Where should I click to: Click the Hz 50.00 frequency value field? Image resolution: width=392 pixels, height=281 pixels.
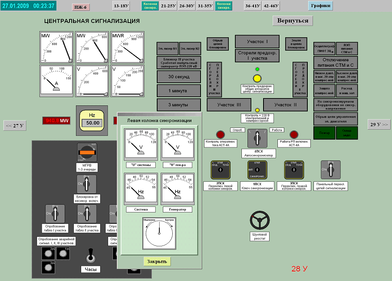pos(92,123)
